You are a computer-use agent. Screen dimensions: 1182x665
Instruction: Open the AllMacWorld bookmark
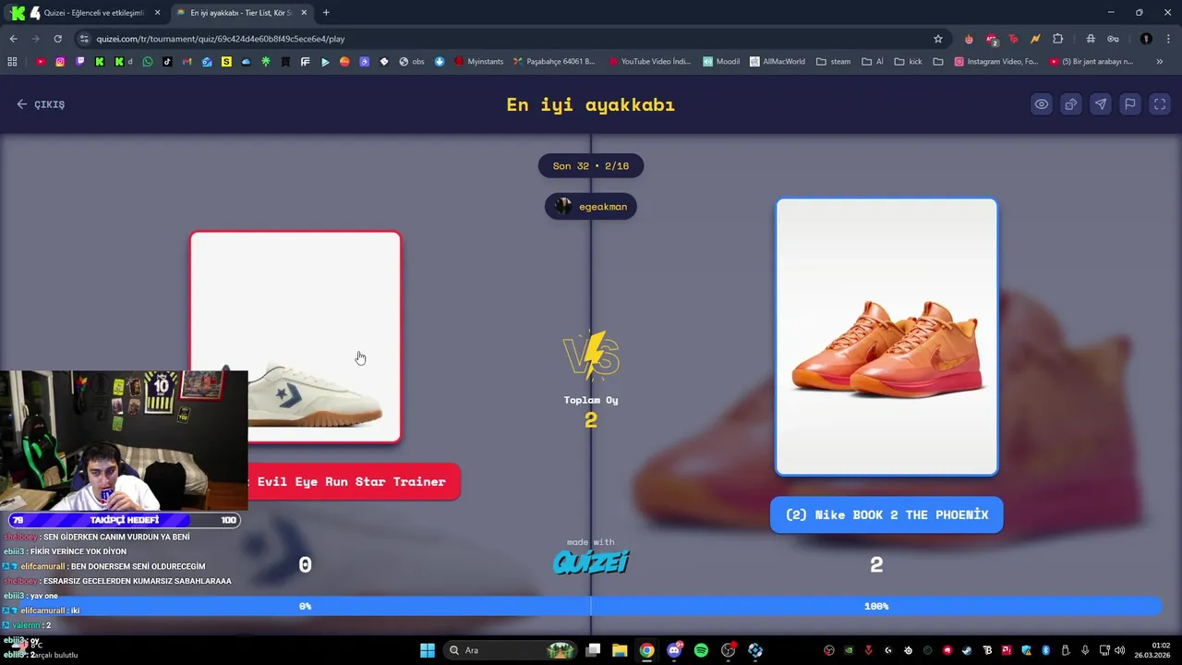778,62
